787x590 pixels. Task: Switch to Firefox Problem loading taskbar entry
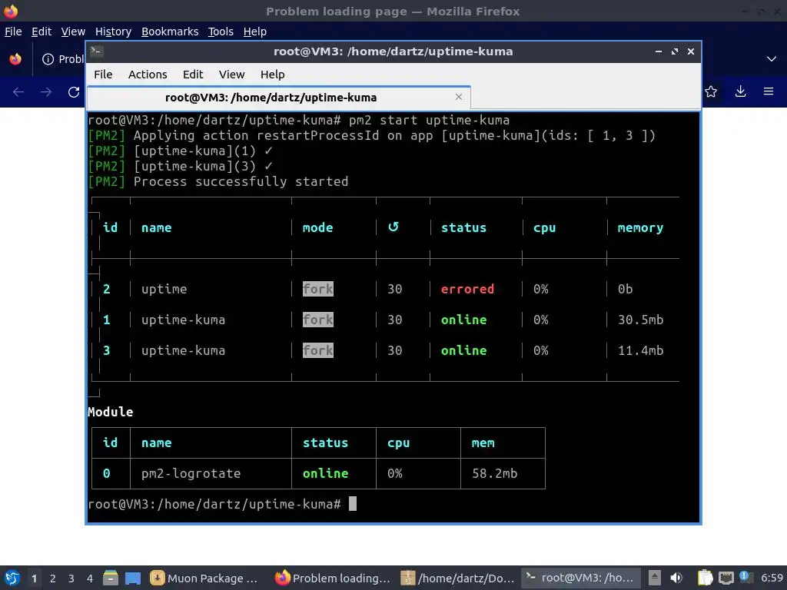point(334,578)
